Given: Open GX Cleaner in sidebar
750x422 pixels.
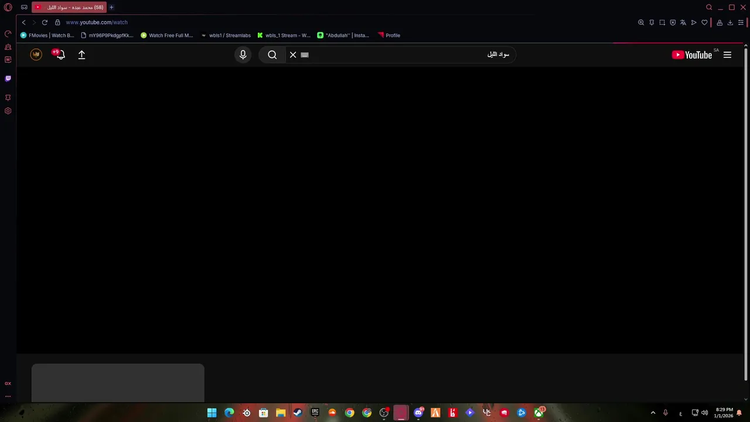Looking at the screenshot, I should tap(8, 47).
